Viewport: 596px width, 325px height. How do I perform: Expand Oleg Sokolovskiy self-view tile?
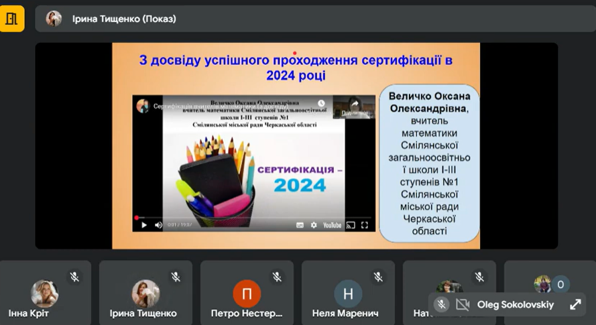click(x=575, y=305)
